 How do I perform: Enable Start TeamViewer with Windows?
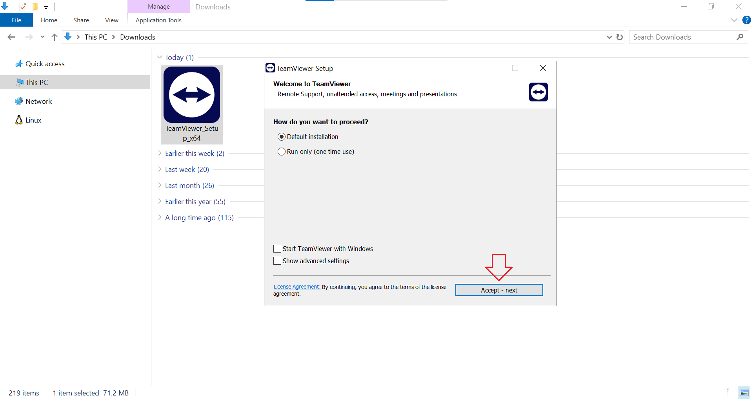coord(277,249)
